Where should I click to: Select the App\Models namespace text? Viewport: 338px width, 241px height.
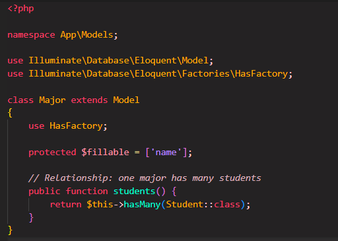coord(86,35)
